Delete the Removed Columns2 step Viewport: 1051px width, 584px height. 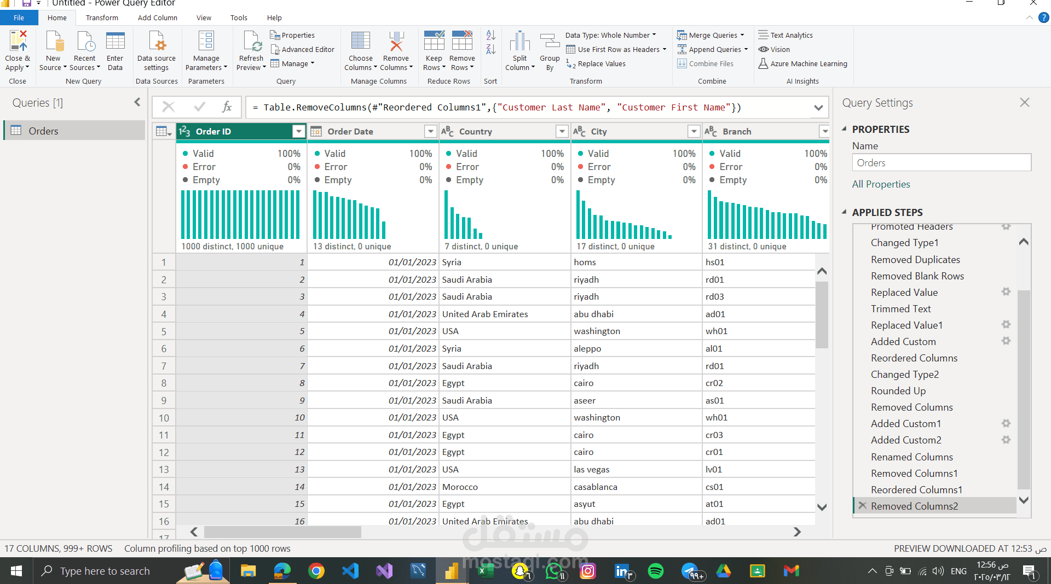tap(863, 506)
